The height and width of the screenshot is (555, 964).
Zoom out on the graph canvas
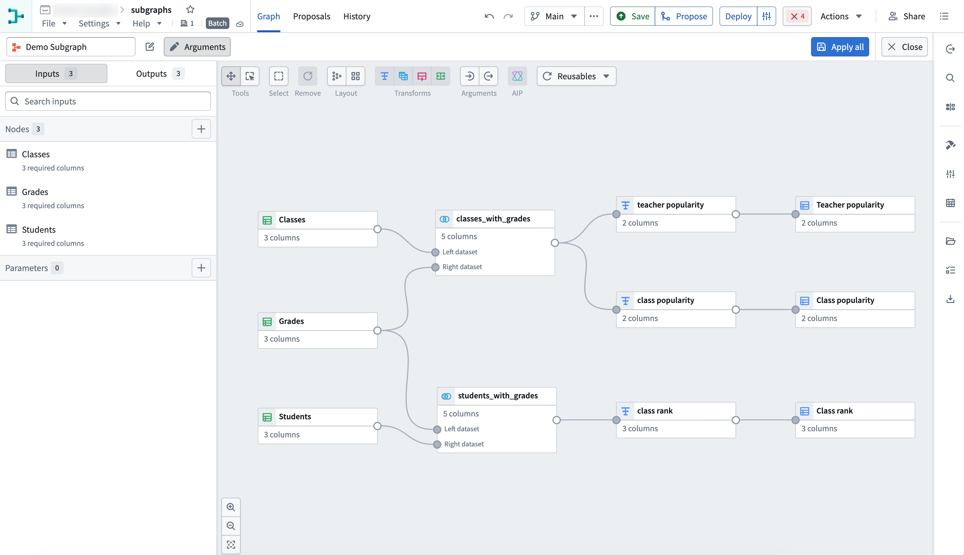231,526
